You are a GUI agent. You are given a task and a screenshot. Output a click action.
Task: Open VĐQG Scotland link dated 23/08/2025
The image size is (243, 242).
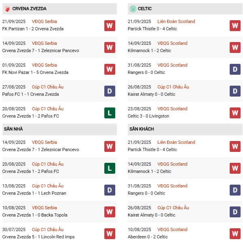[172, 109]
